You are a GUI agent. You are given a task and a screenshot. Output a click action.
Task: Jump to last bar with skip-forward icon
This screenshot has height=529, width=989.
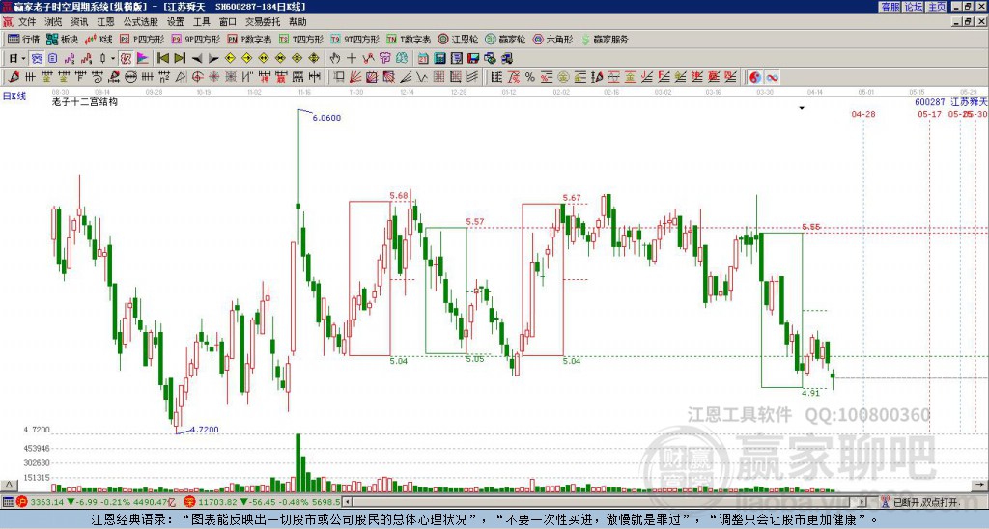[180, 58]
